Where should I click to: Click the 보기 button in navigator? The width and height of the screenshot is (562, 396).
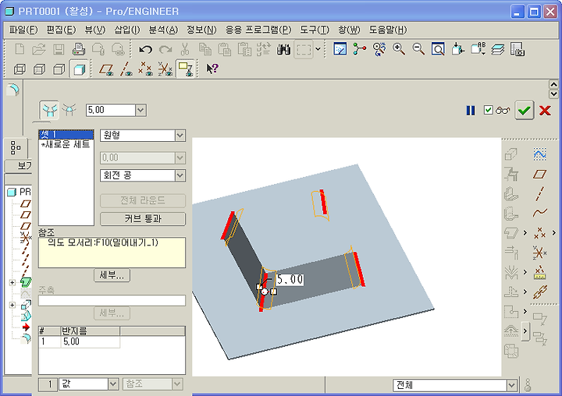pyautogui.click(x=19, y=166)
